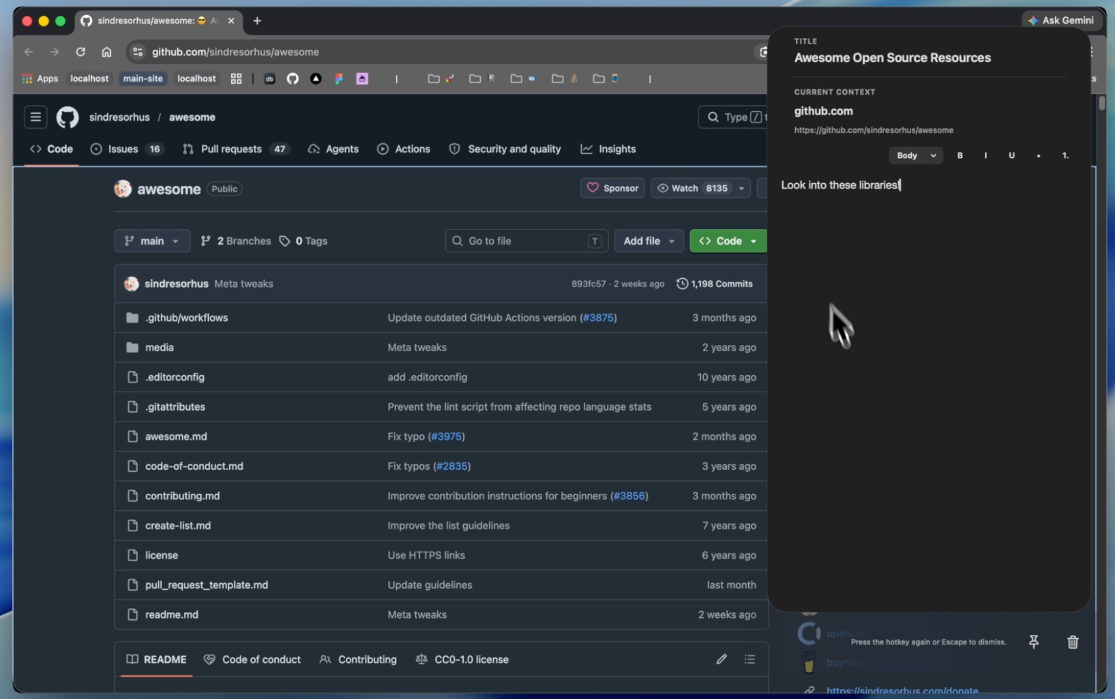Open the awesome.md file link
The image size is (1115, 699).
tap(176, 436)
